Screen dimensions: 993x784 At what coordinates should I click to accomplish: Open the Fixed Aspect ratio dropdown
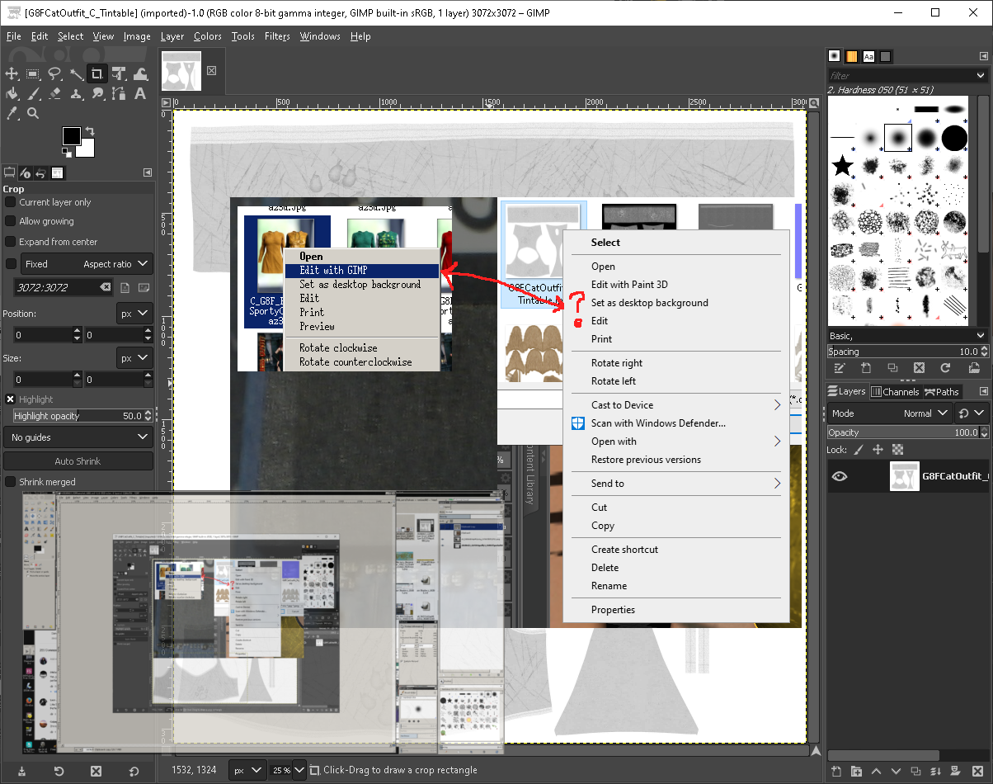pyautogui.click(x=87, y=264)
